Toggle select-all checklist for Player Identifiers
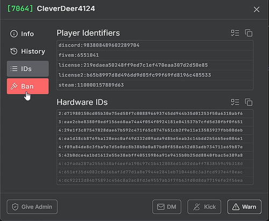This screenshot has width=269, height=221. point(235,33)
